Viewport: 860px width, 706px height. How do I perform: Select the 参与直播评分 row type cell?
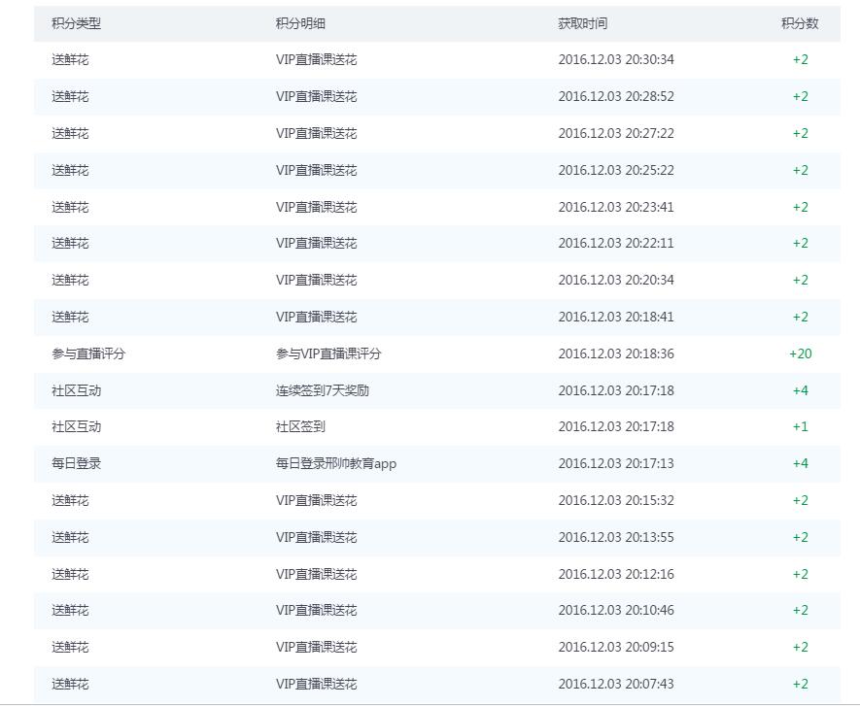coord(88,353)
